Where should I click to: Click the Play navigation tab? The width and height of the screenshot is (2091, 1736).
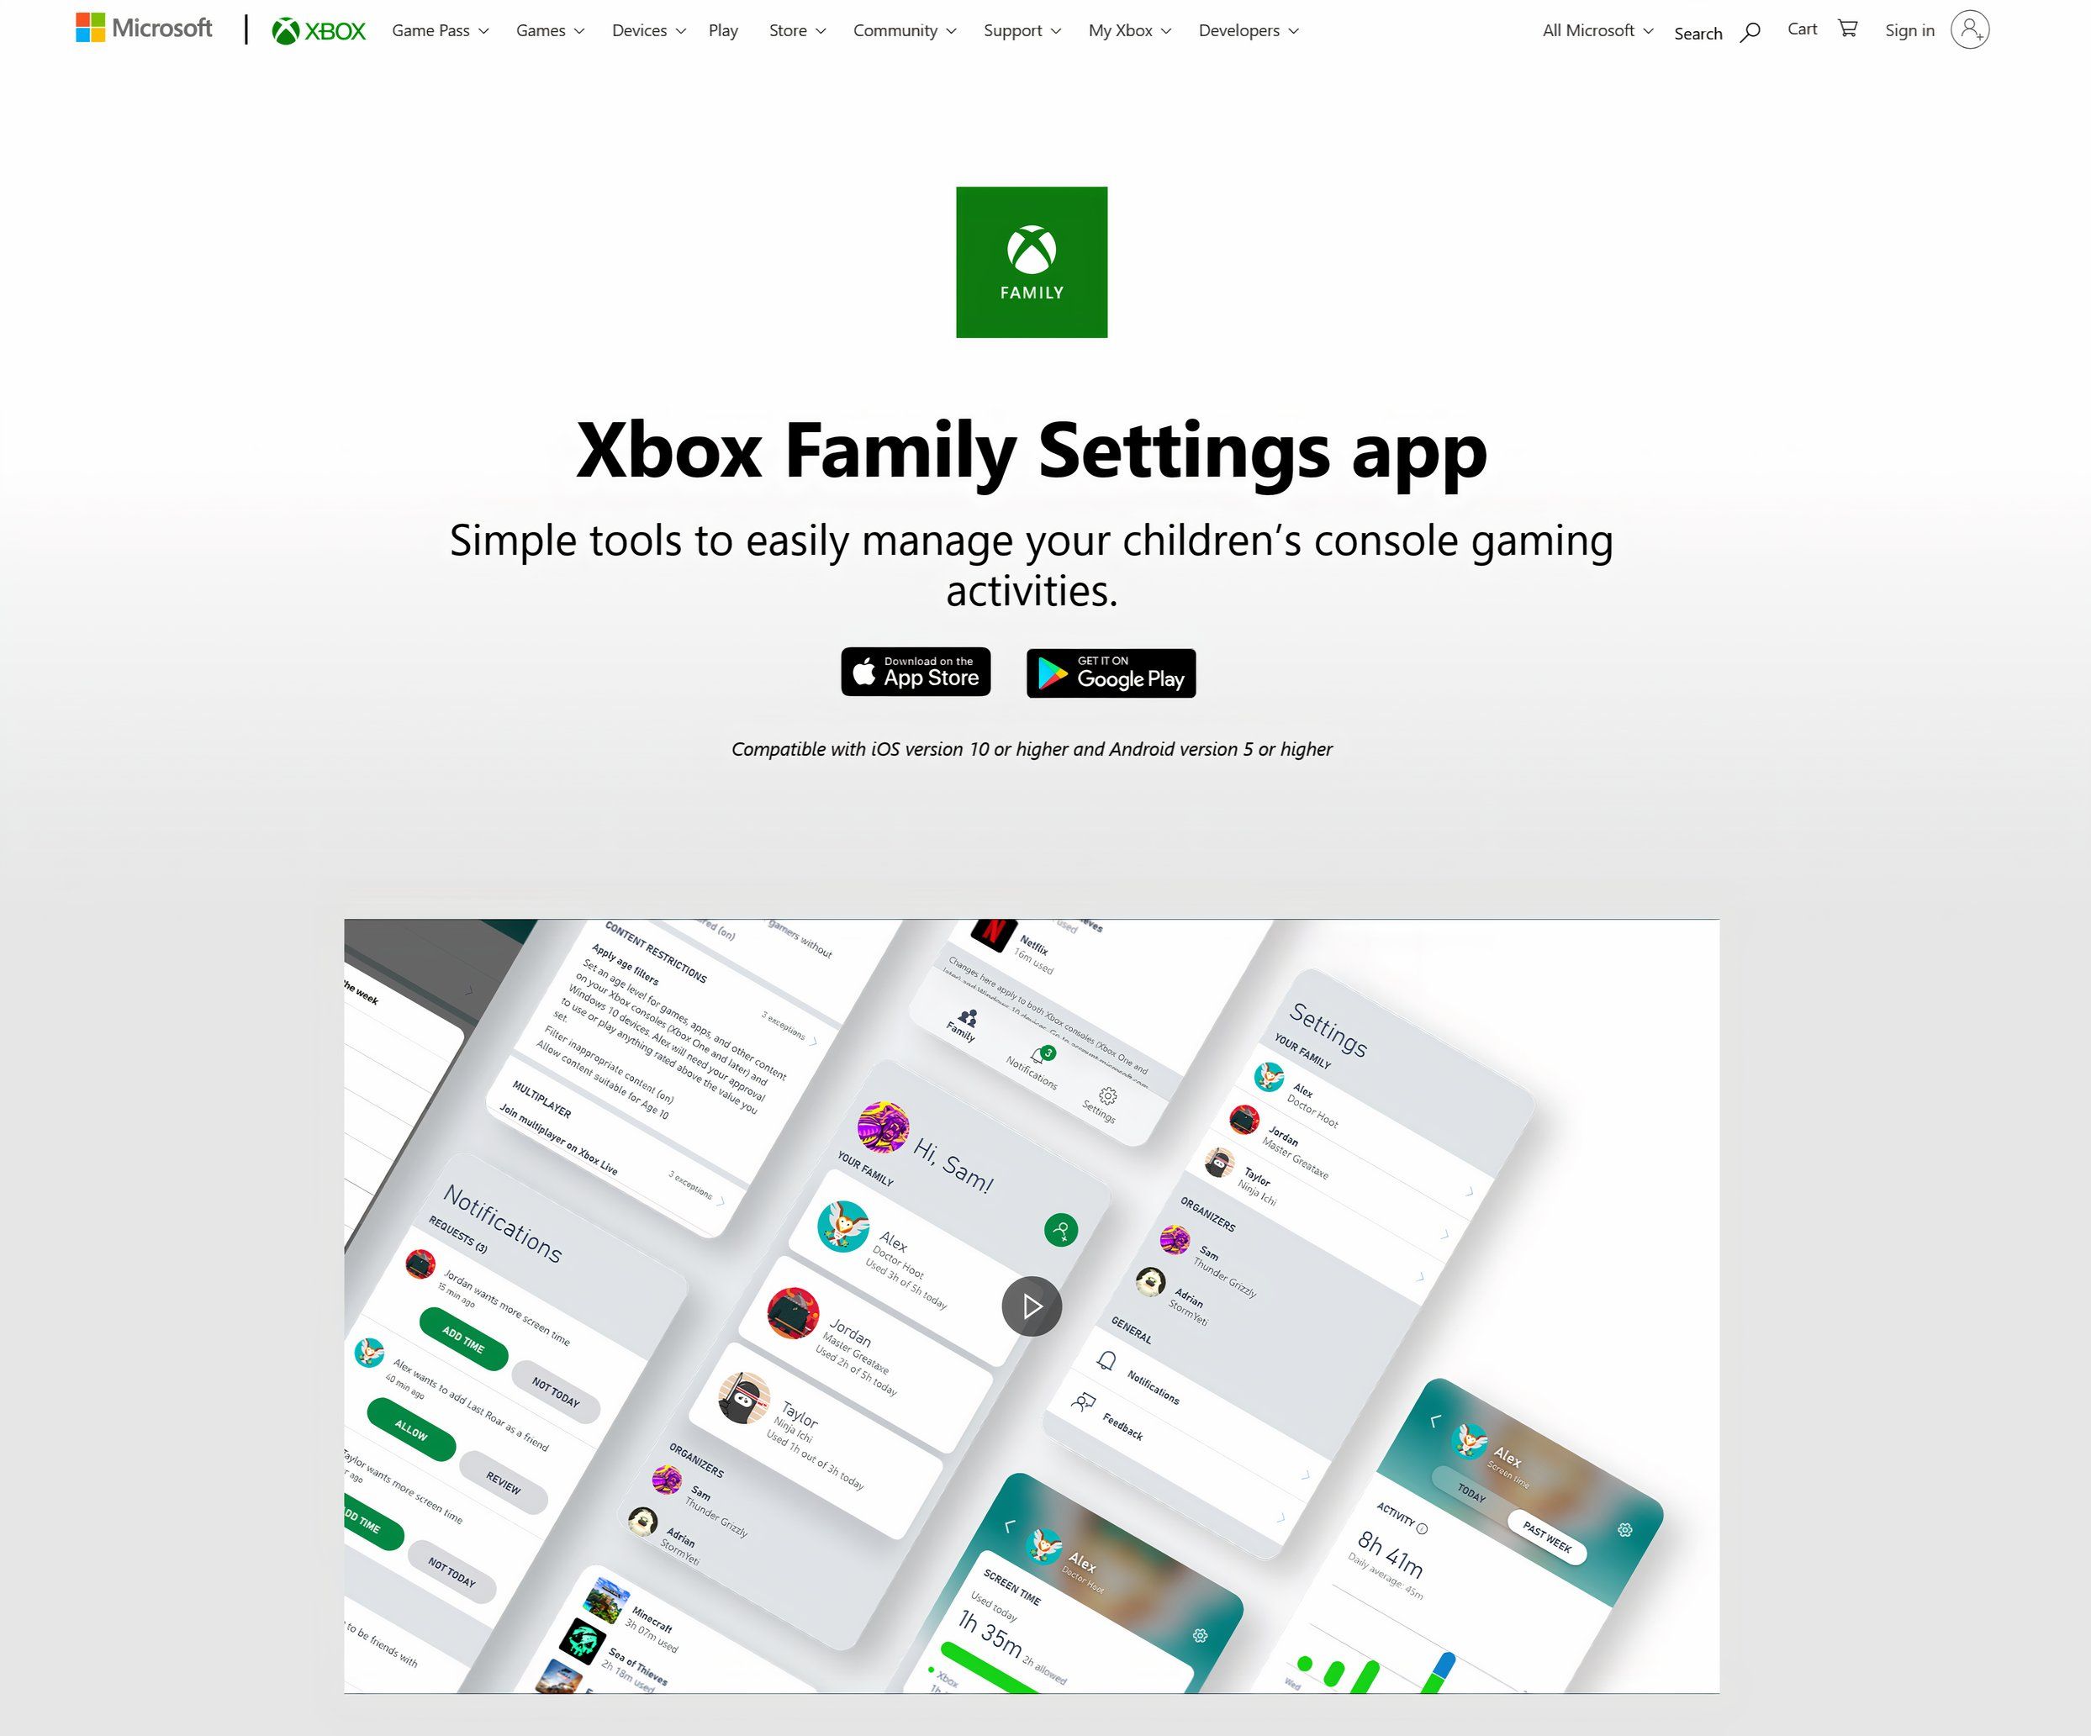722,29
